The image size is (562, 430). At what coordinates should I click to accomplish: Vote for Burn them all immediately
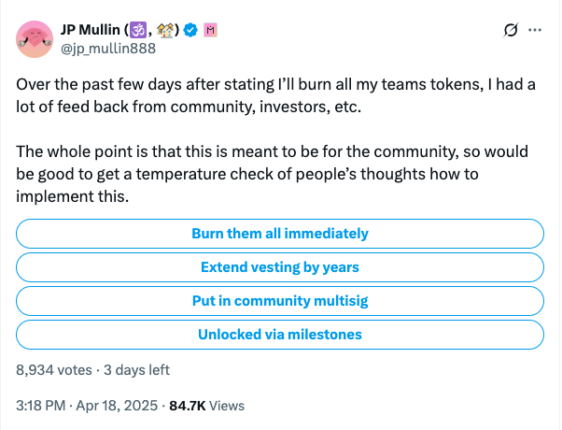coord(280,234)
